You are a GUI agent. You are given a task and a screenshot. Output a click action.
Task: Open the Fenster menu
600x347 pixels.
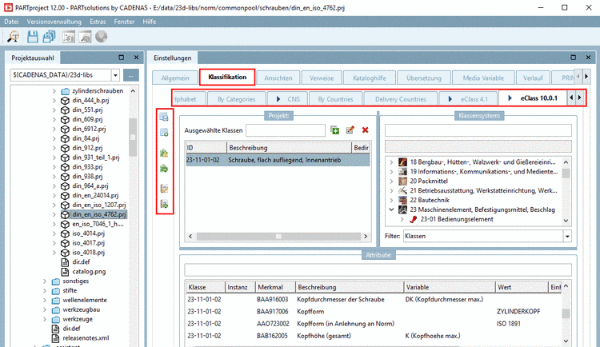pos(124,22)
